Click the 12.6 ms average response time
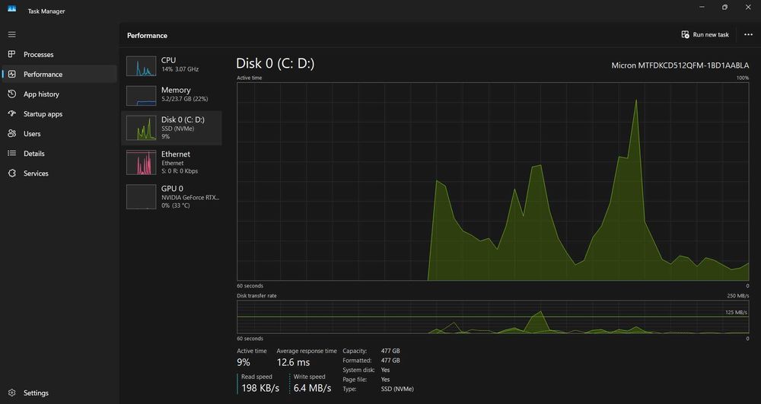The width and height of the screenshot is (761, 404). coord(293,362)
